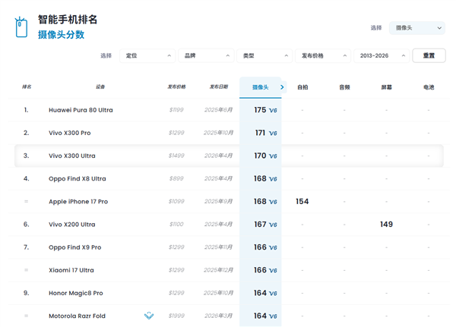The image size is (456, 327).
Task: Sort by the 发布日期 column header
Action: [x=219, y=86]
